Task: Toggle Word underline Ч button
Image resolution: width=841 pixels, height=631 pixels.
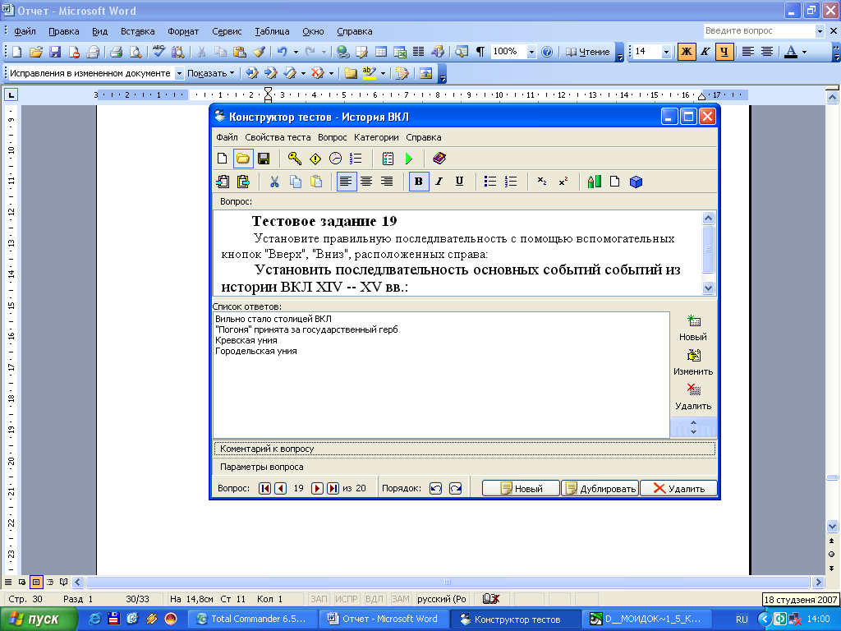Action: tap(724, 52)
